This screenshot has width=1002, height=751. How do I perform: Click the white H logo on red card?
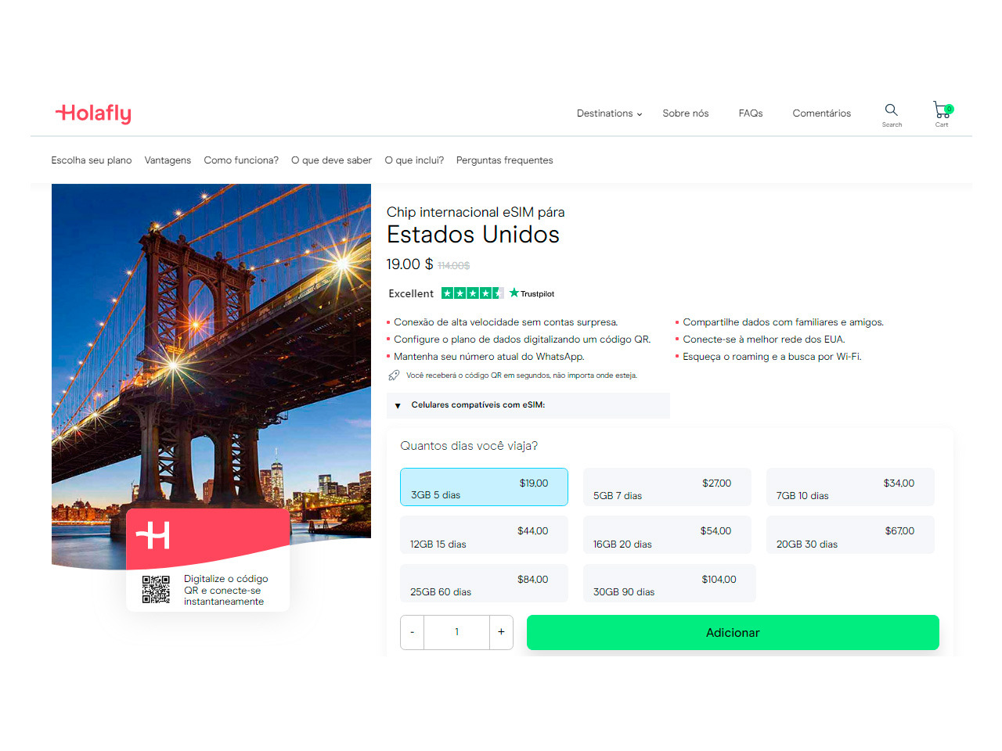[153, 536]
